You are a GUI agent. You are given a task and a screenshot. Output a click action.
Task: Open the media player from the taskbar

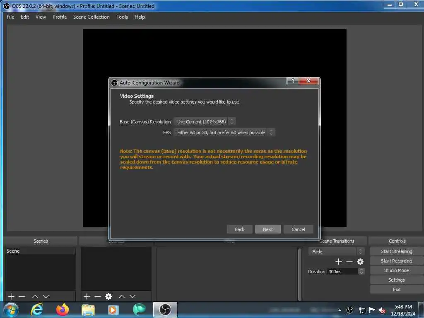click(x=113, y=310)
